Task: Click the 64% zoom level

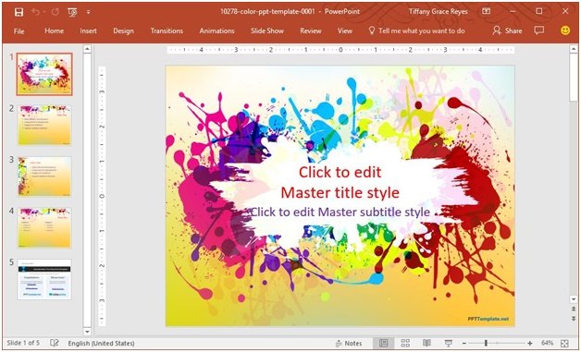Action: point(548,343)
